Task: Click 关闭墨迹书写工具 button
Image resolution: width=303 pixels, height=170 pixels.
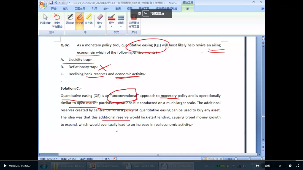Action: pos(134,21)
